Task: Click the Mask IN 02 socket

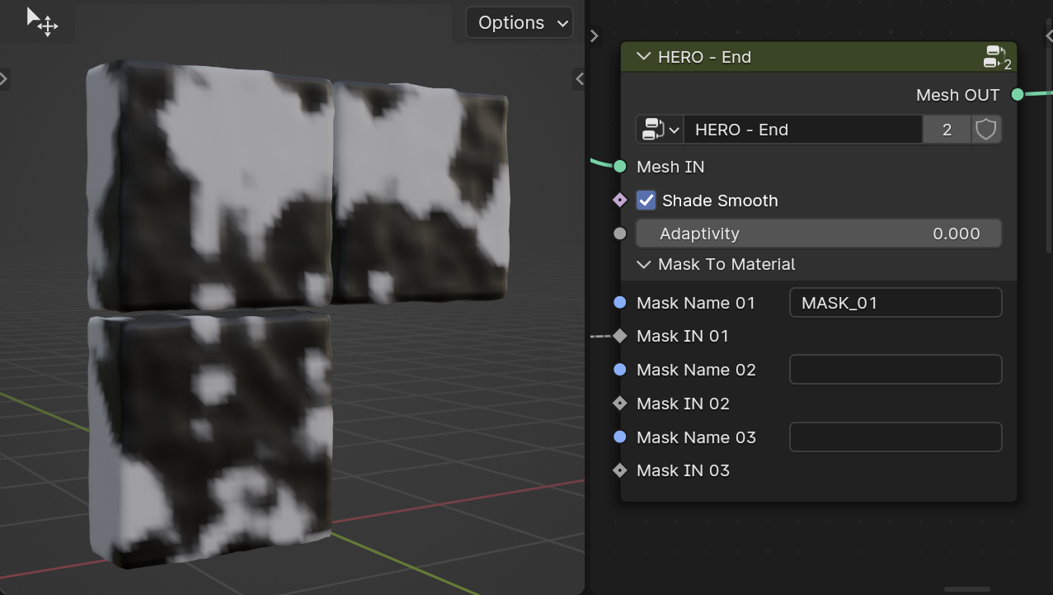Action: [620, 404]
